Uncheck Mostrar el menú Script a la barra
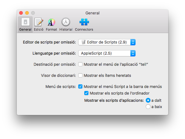The image size is (185, 139). pyautogui.click(x=80, y=86)
